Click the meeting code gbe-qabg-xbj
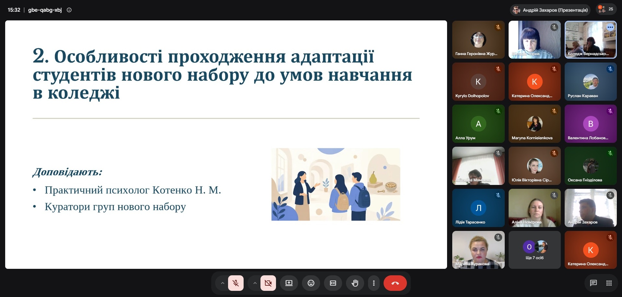This screenshot has height=297, width=622. click(45, 10)
